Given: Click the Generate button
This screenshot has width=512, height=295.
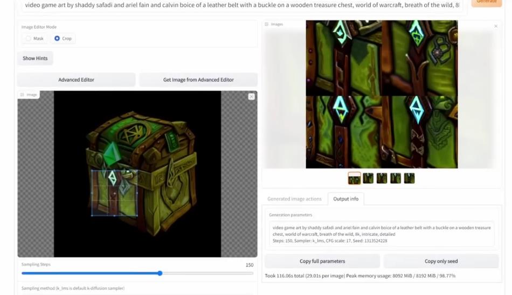Looking at the screenshot, I should tap(487, 2).
